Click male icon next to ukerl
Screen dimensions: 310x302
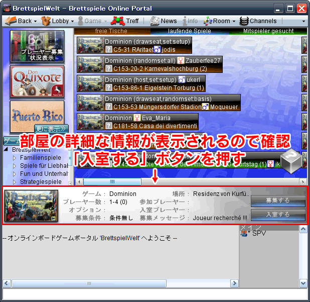tap(182, 79)
